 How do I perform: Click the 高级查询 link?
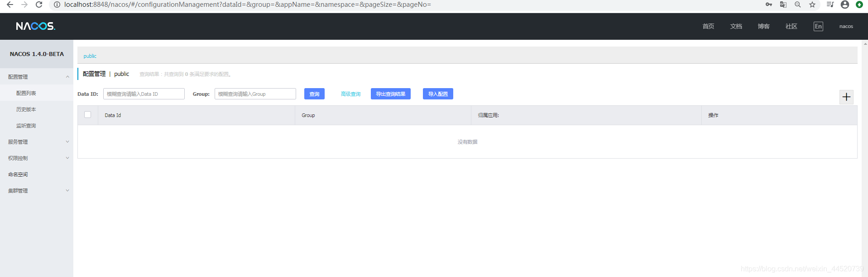(x=350, y=94)
